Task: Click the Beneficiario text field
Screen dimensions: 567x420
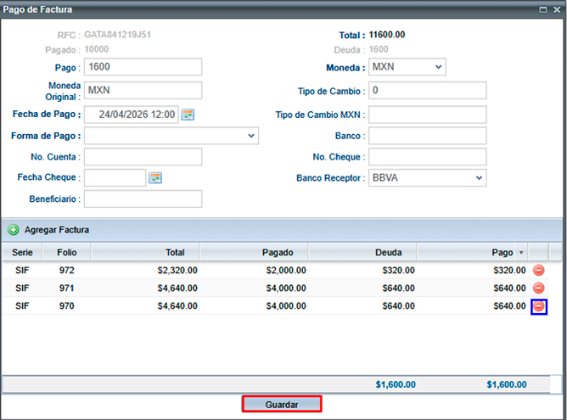Action: coord(143,199)
